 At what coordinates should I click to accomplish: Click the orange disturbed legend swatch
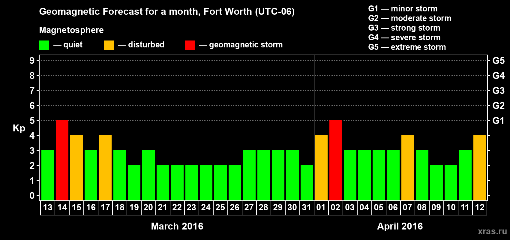pos(109,45)
